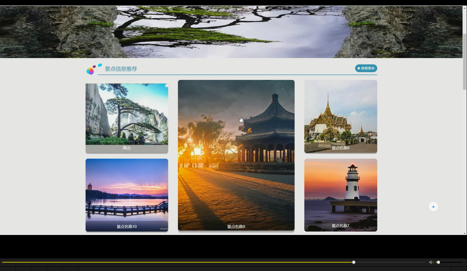This screenshot has width=467, height=271.
Task: Click the 查看更多 button
Action: coord(366,68)
